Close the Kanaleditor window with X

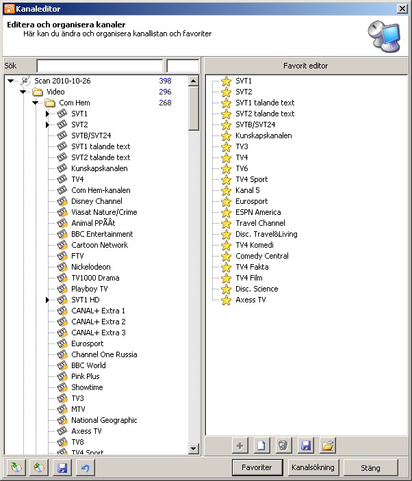coord(402,9)
